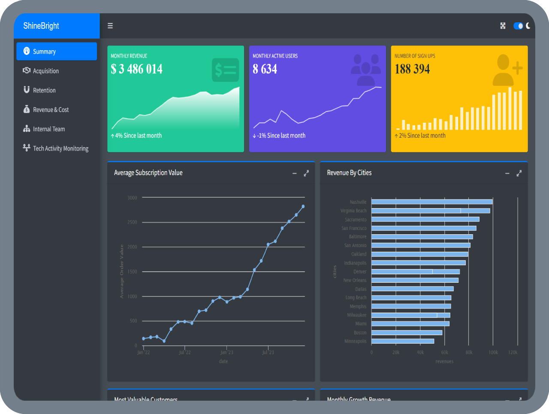Click '2% Since last month' text

point(422,136)
